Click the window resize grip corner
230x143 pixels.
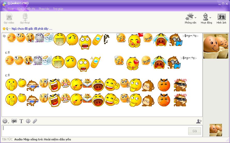pos(227,140)
